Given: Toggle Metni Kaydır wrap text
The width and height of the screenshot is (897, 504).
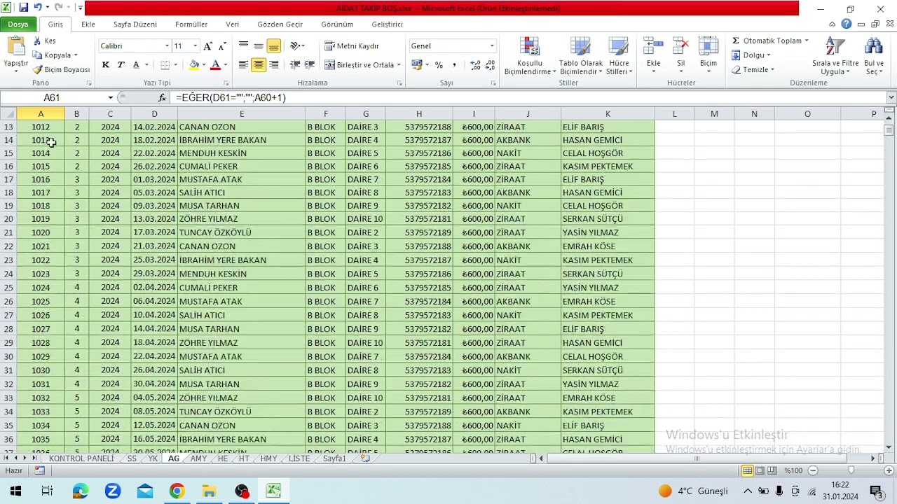Looking at the screenshot, I should pyautogui.click(x=352, y=46).
